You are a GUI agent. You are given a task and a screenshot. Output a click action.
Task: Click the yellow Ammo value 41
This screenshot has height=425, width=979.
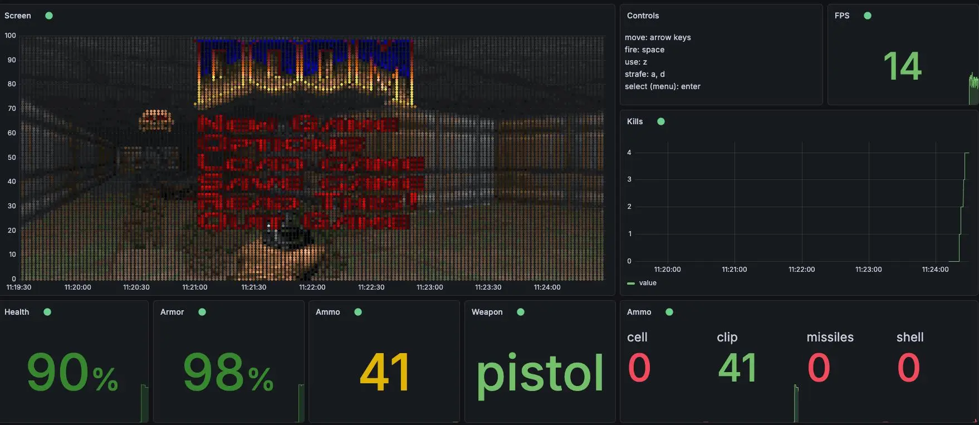pyautogui.click(x=385, y=372)
